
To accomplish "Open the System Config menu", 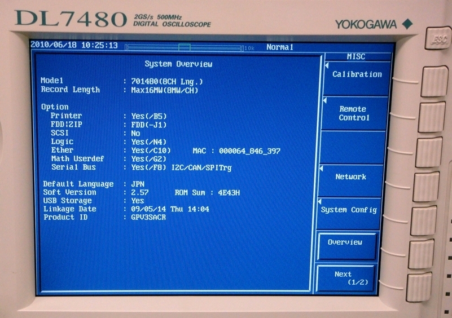I will 349,214.
